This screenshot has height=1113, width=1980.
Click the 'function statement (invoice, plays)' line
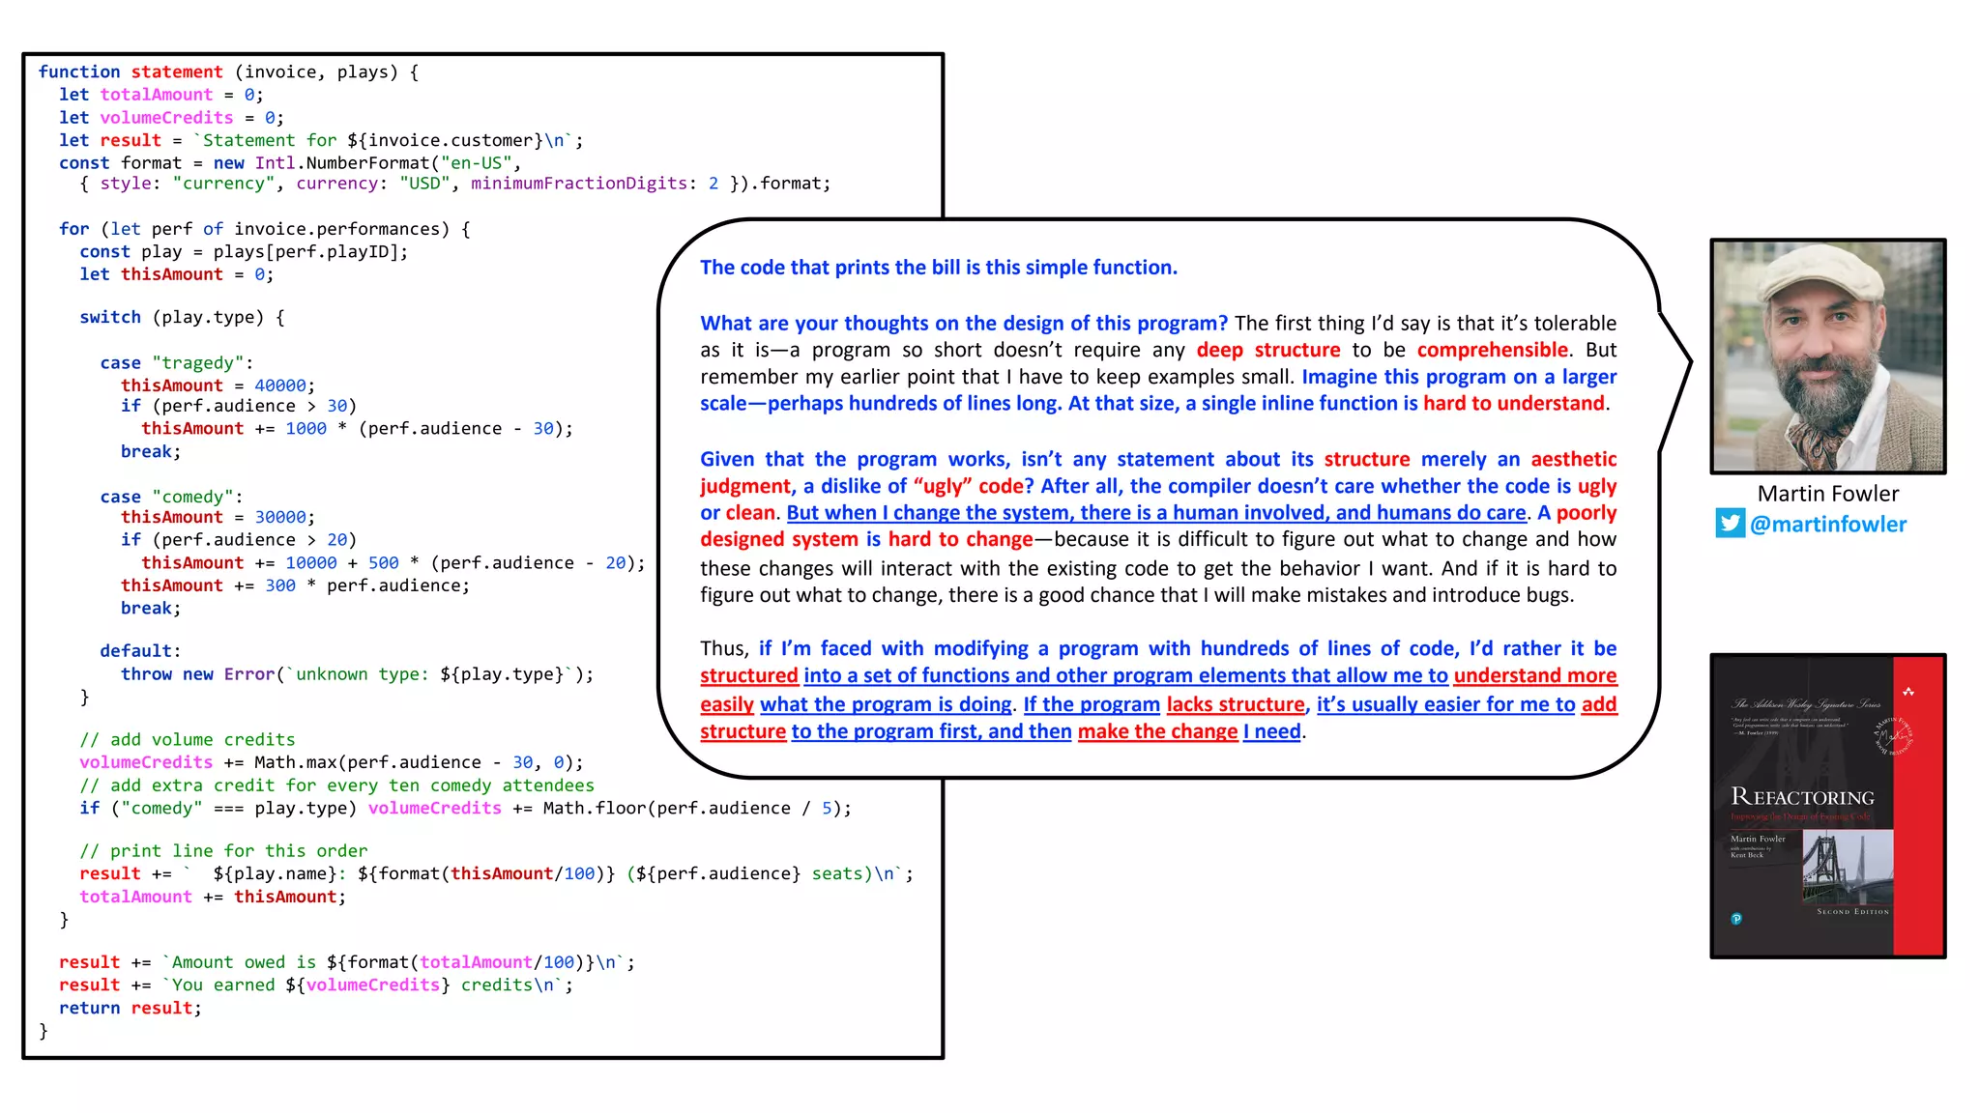[x=228, y=71]
